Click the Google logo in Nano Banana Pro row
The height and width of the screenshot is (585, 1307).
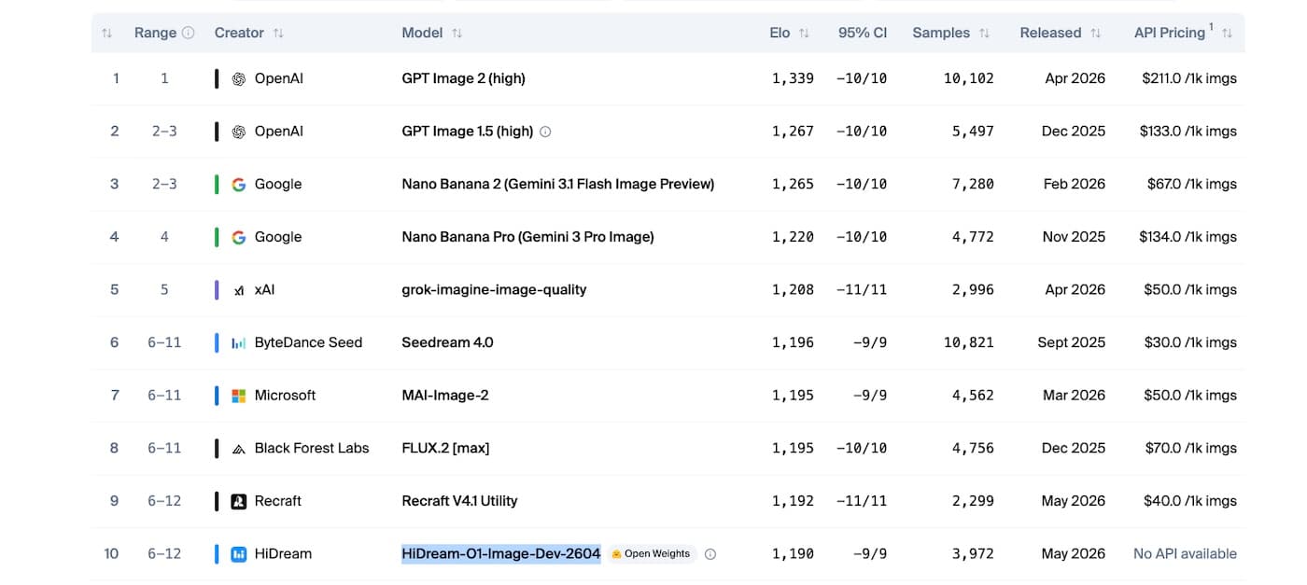(x=239, y=237)
